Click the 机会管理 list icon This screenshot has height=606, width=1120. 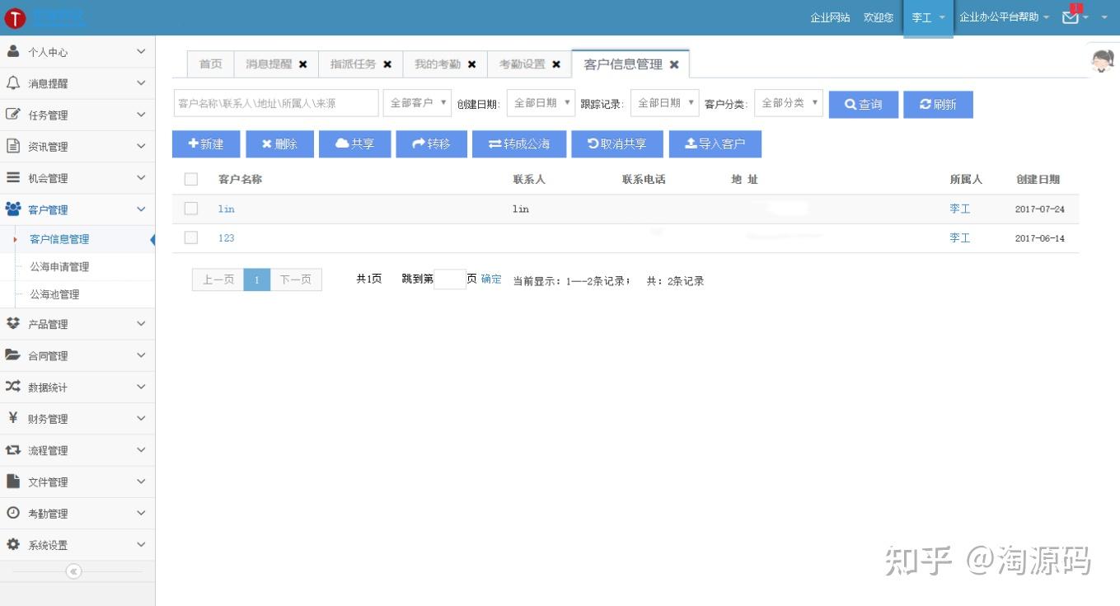tap(13, 177)
